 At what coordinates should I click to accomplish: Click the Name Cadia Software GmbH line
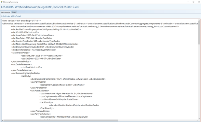point(62,85)
